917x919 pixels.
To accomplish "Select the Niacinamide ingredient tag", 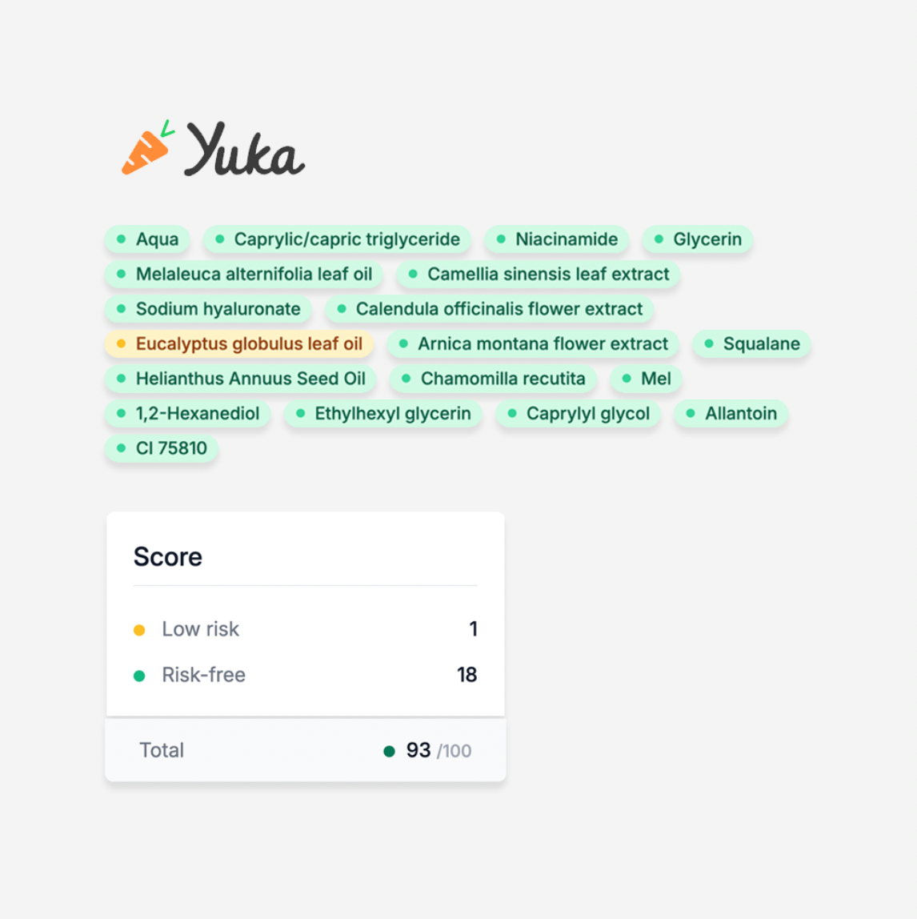I will [557, 239].
